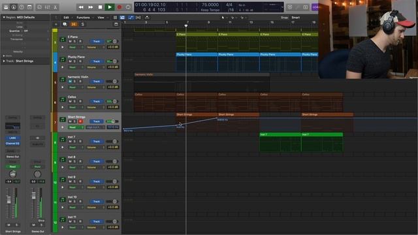Viewport: 418px width, 235px height.
Task: Open the Channel EQ plugin slot
Action: 12,144
